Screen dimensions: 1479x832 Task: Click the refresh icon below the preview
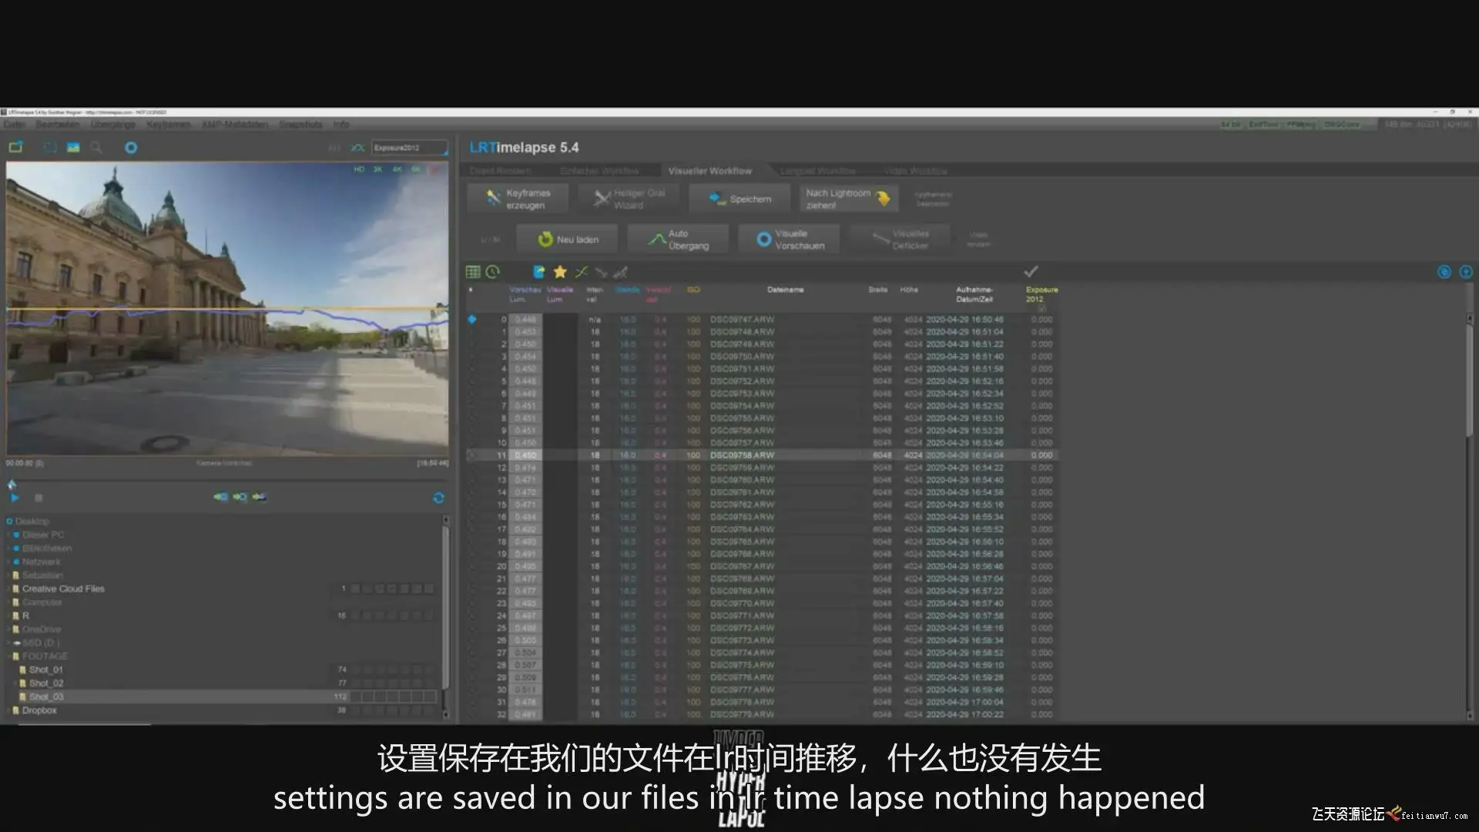pos(438,498)
